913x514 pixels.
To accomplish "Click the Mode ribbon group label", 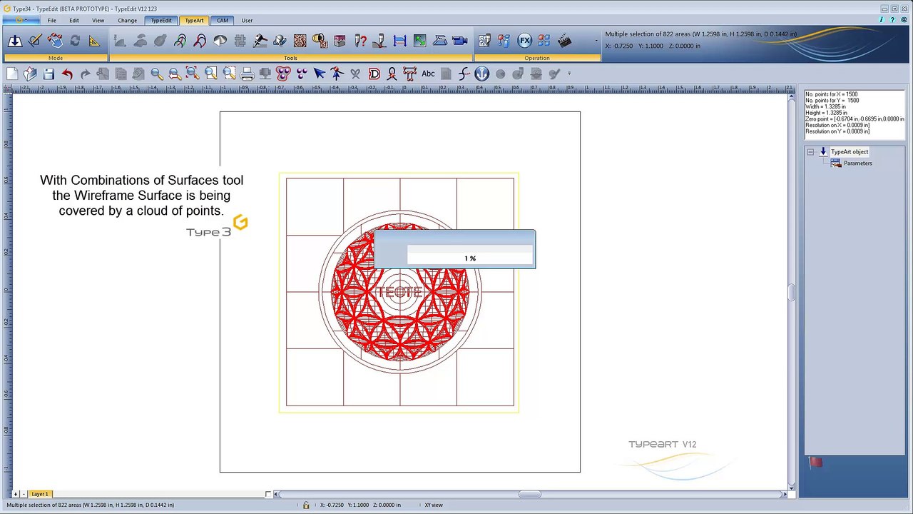I will tap(56, 58).
